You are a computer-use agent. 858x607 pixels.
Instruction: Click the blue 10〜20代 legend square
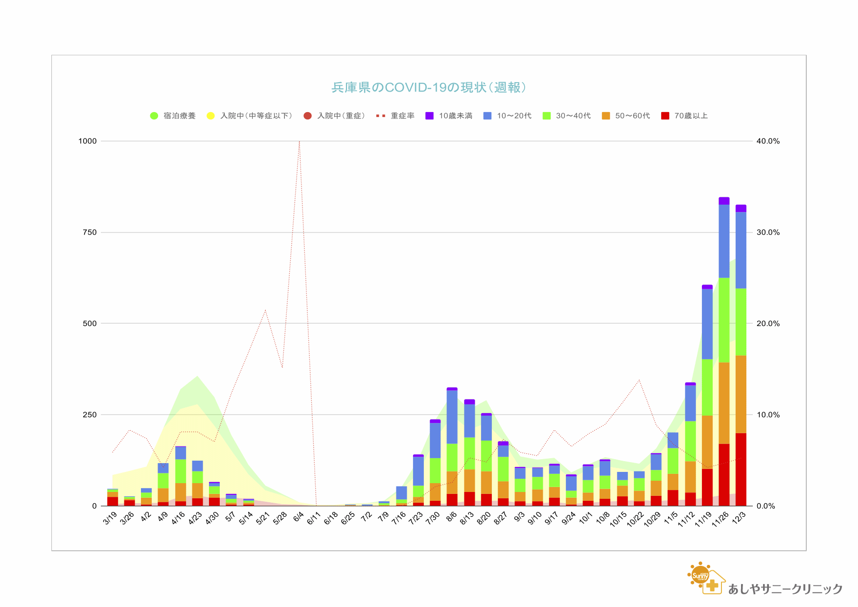coord(487,116)
